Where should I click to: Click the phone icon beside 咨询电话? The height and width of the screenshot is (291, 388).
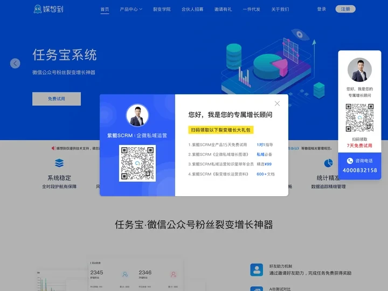tap(350, 161)
